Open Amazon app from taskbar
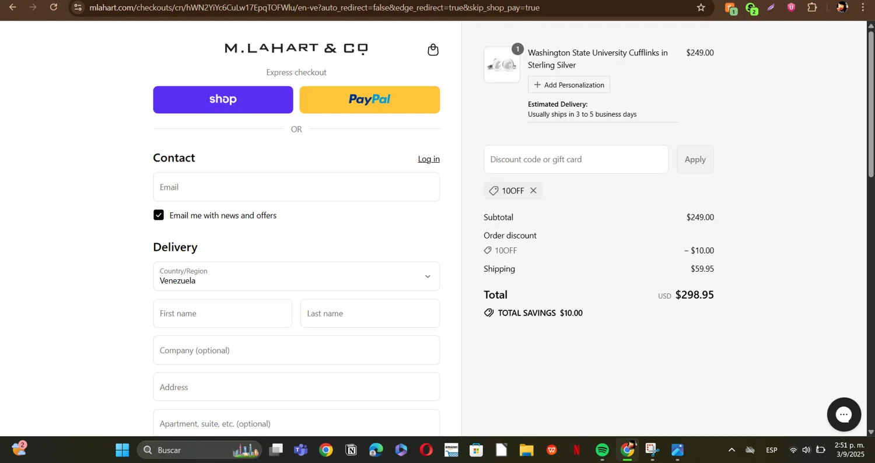The height and width of the screenshot is (463, 875). coord(452,450)
